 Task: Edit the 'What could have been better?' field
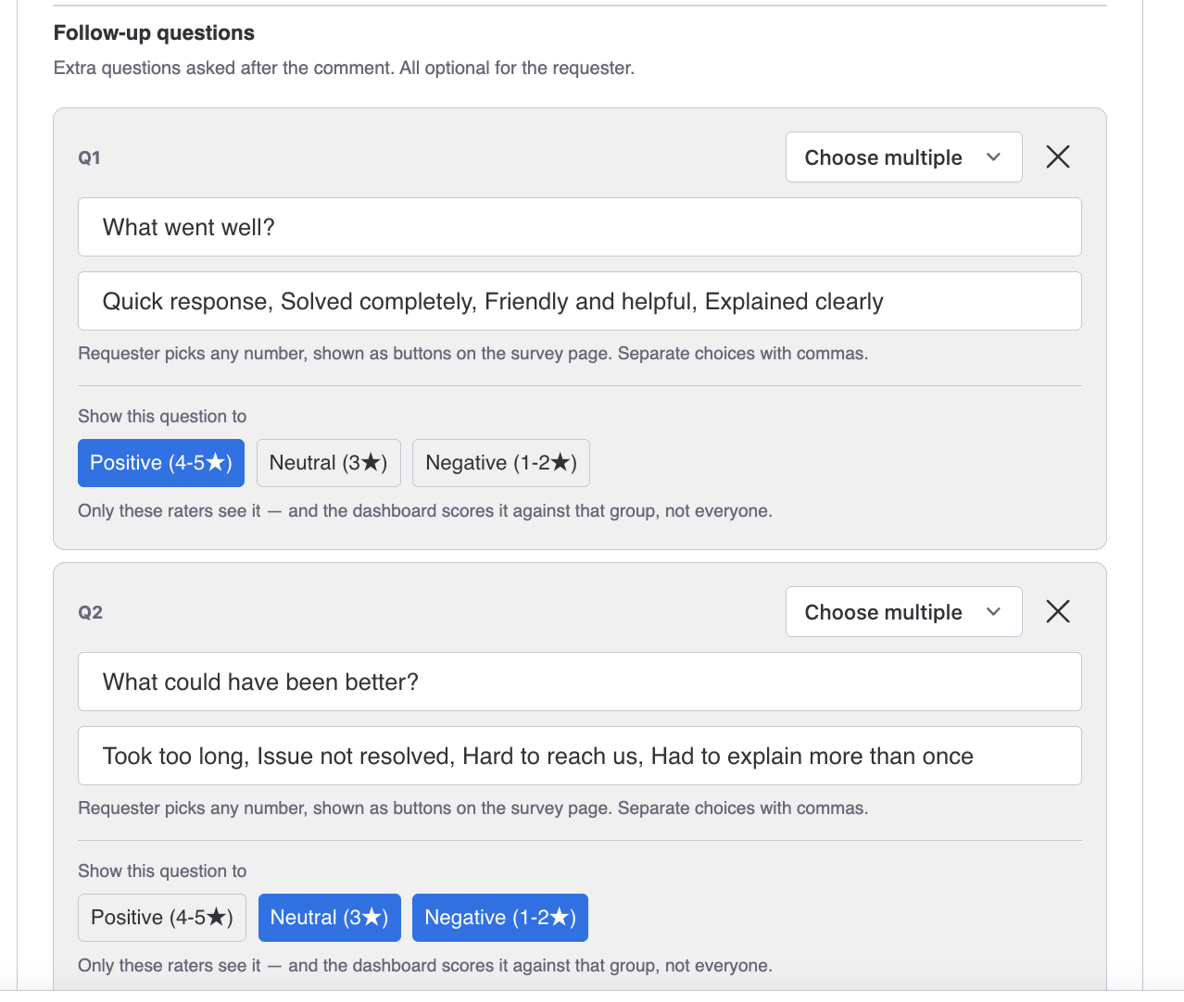pos(580,682)
